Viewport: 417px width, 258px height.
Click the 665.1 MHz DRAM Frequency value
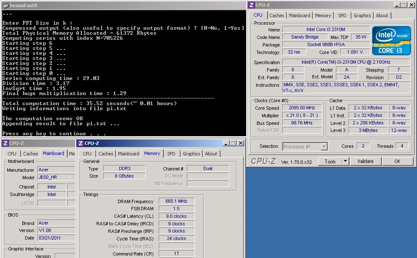(176, 201)
